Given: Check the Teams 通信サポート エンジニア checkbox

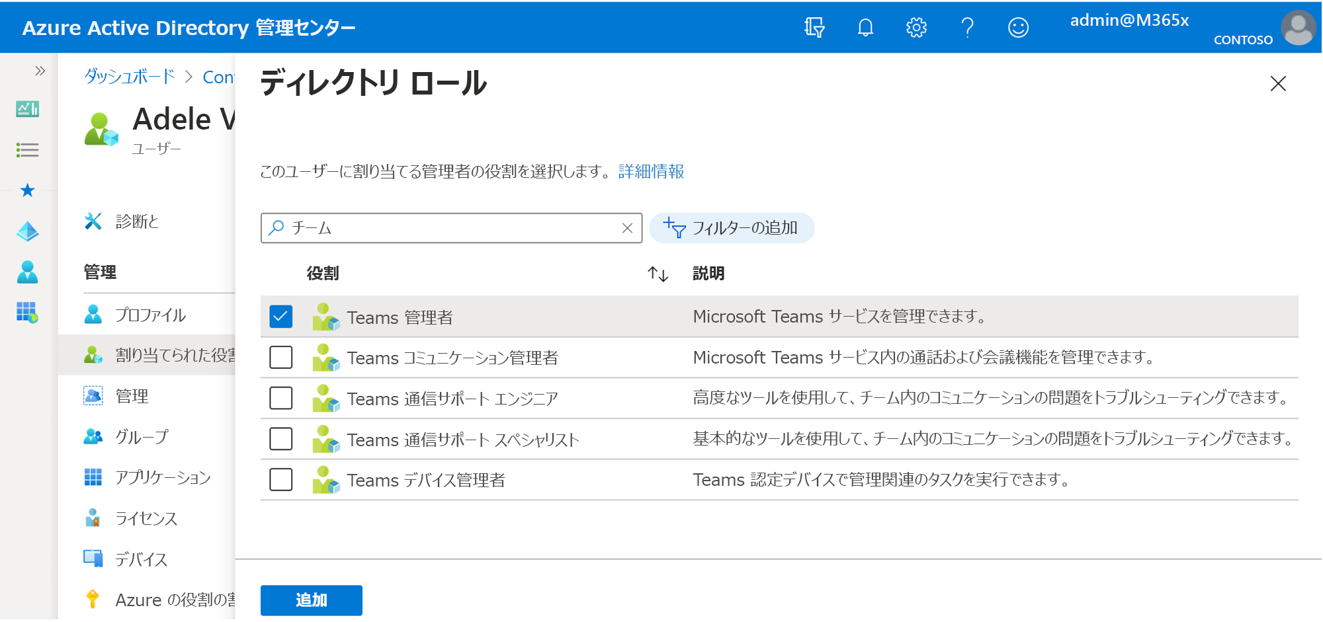Looking at the screenshot, I should click(280, 399).
